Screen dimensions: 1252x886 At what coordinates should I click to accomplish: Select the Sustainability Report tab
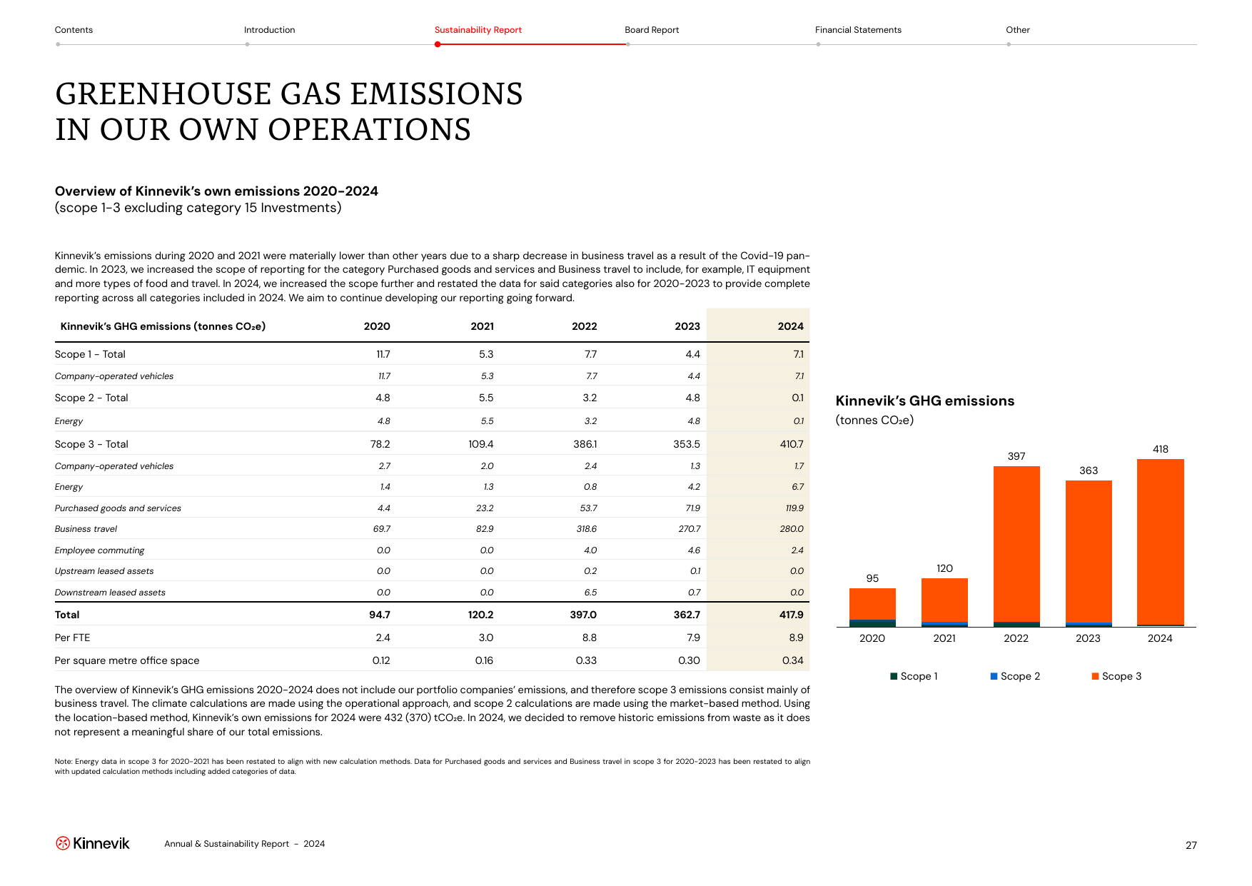(478, 30)
